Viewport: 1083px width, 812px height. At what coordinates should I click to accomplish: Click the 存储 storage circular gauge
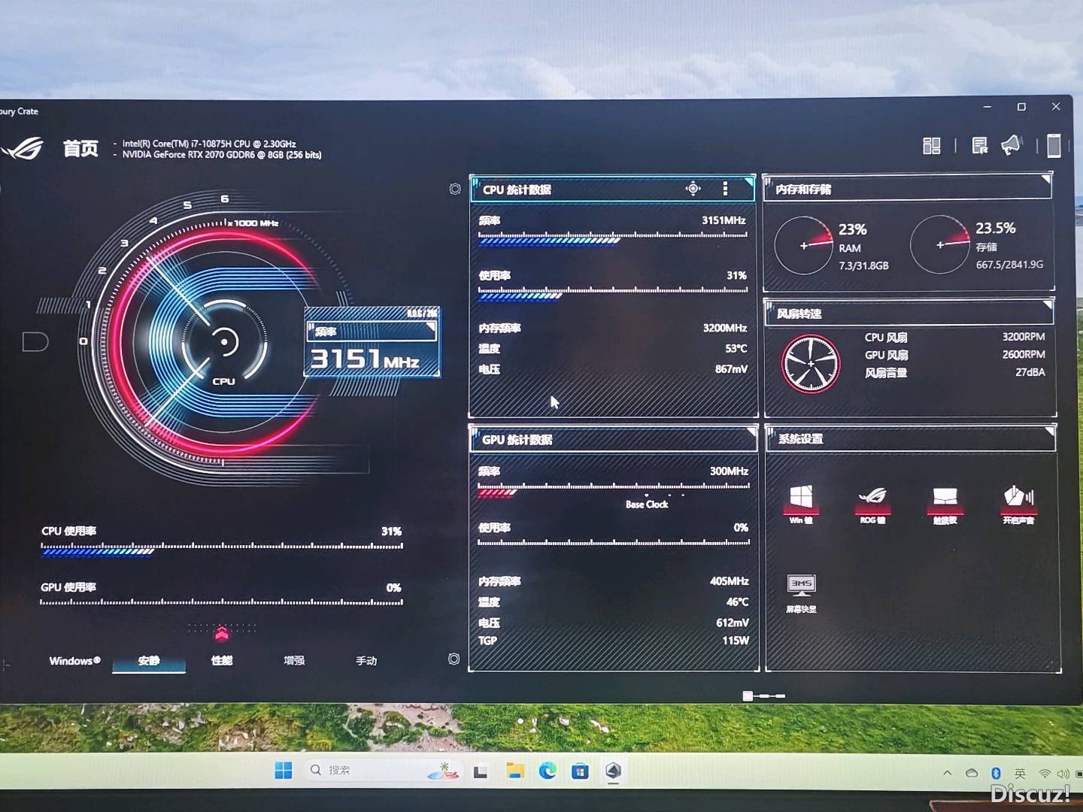[x=940, y=244]
